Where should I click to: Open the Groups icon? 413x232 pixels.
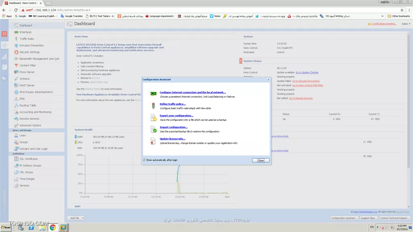coord(16,142)
